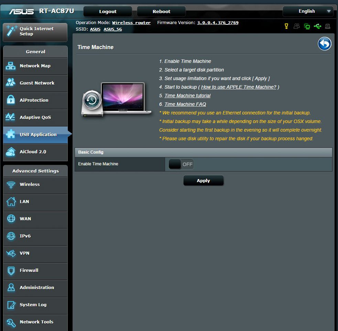
Task: Click the green USB status icon
Action: click(x=317, y=26)
